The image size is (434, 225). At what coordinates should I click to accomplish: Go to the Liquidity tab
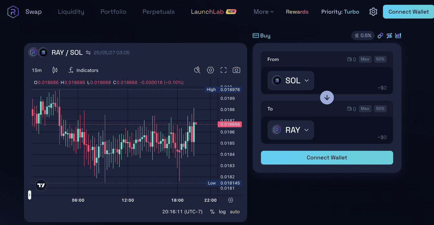tap(71, 12)
